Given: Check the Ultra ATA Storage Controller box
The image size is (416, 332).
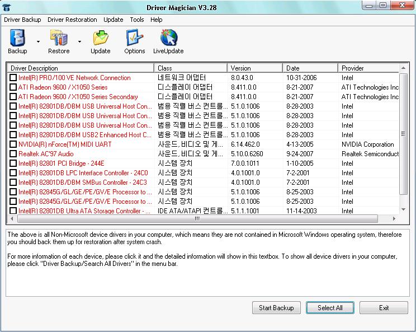Looking at the screenshot, I should (x=13, y=211).
